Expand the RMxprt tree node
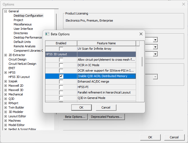The height and width of the screenshot is (143, 188). (5, 103)
